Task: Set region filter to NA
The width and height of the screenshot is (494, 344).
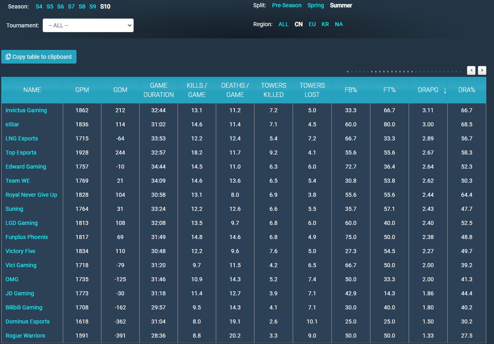Action: click(x=339, y=24)
